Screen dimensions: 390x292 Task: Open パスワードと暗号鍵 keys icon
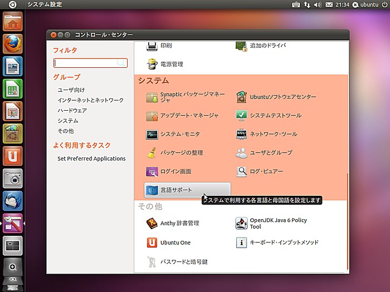pyautogui.click(x=152, y=262)
